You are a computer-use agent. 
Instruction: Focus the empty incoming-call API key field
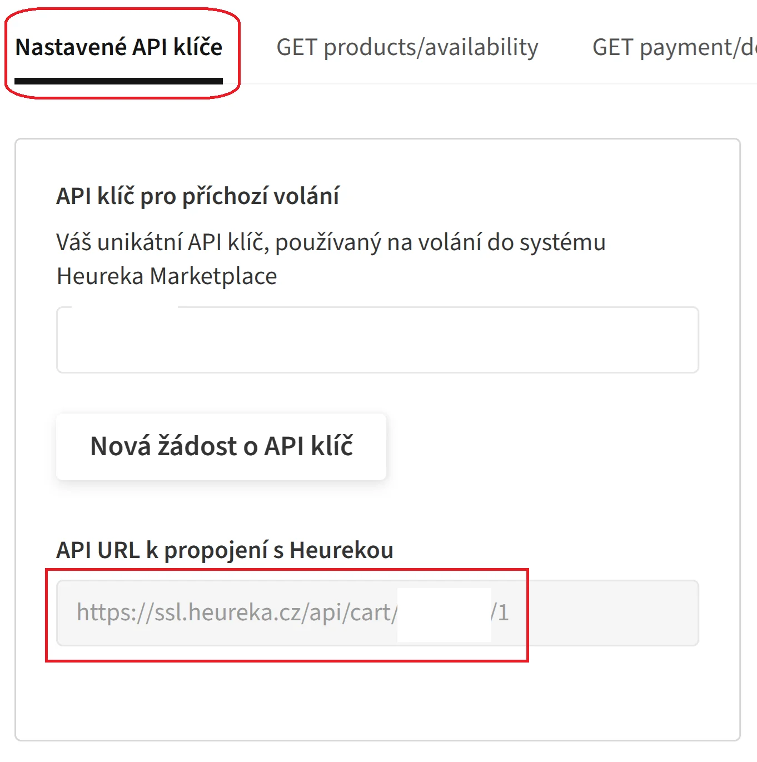(x=377, y=340)
